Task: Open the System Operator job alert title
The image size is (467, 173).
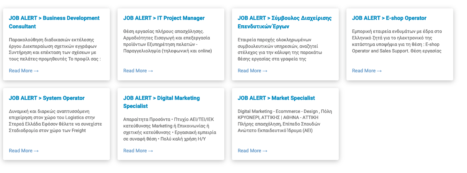Action: pos(47,98)
